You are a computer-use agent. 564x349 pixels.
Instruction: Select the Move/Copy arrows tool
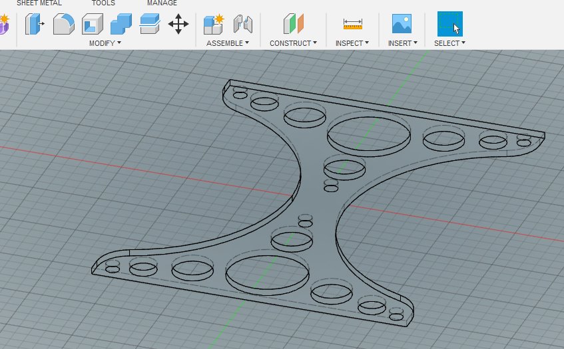click(x=178, y=24)
